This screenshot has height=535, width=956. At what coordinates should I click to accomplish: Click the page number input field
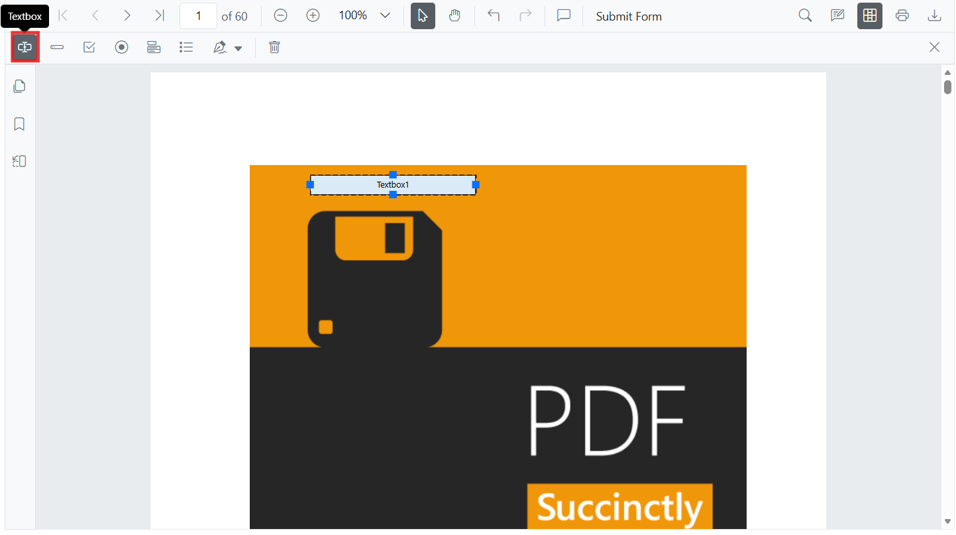pos(198,16)
